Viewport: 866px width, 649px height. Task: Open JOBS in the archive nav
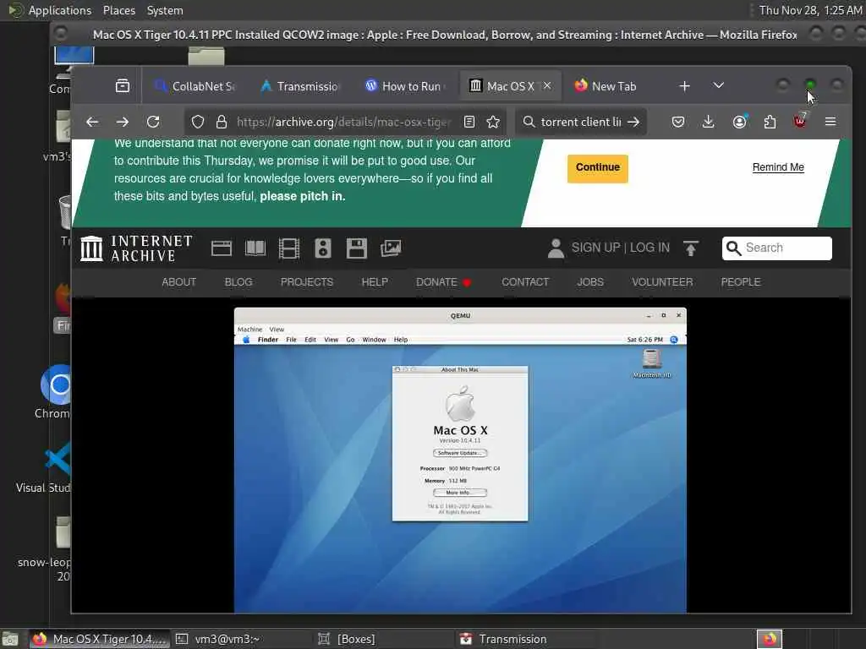(x=589, y=282)
